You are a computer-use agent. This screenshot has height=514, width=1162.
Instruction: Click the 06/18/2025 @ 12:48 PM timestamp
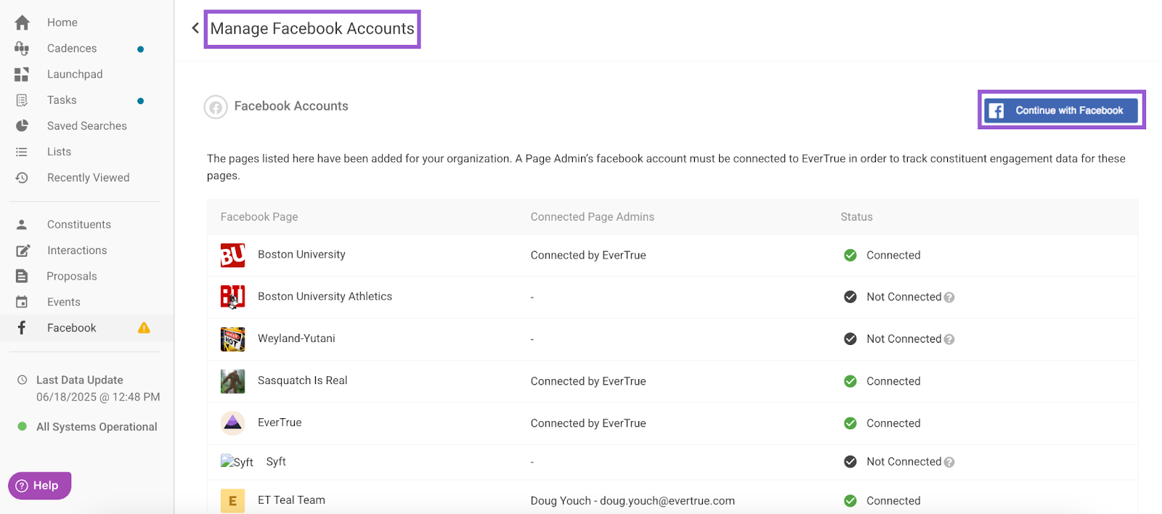click(98, 397)
